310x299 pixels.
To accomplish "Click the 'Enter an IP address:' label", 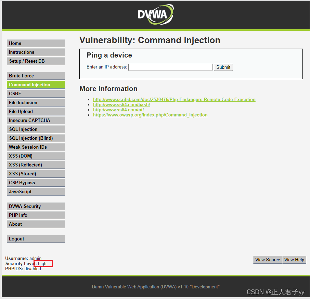I will tap(106, 67).
